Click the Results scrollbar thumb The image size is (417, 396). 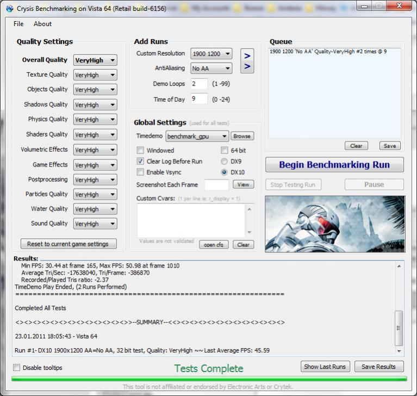(x=399, y=328)
